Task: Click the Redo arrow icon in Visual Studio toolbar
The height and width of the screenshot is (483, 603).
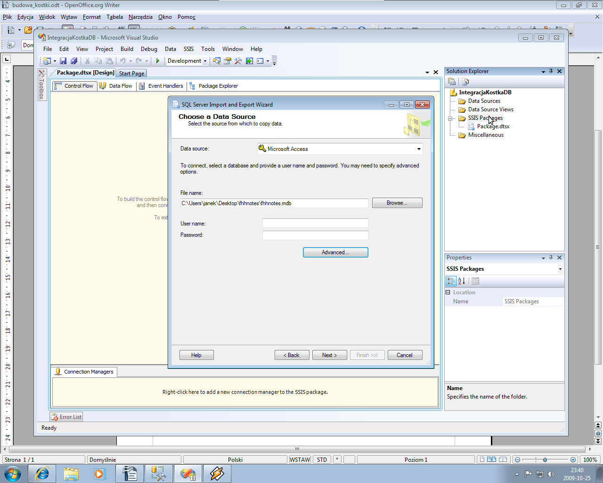Action: tap(139, 61)
